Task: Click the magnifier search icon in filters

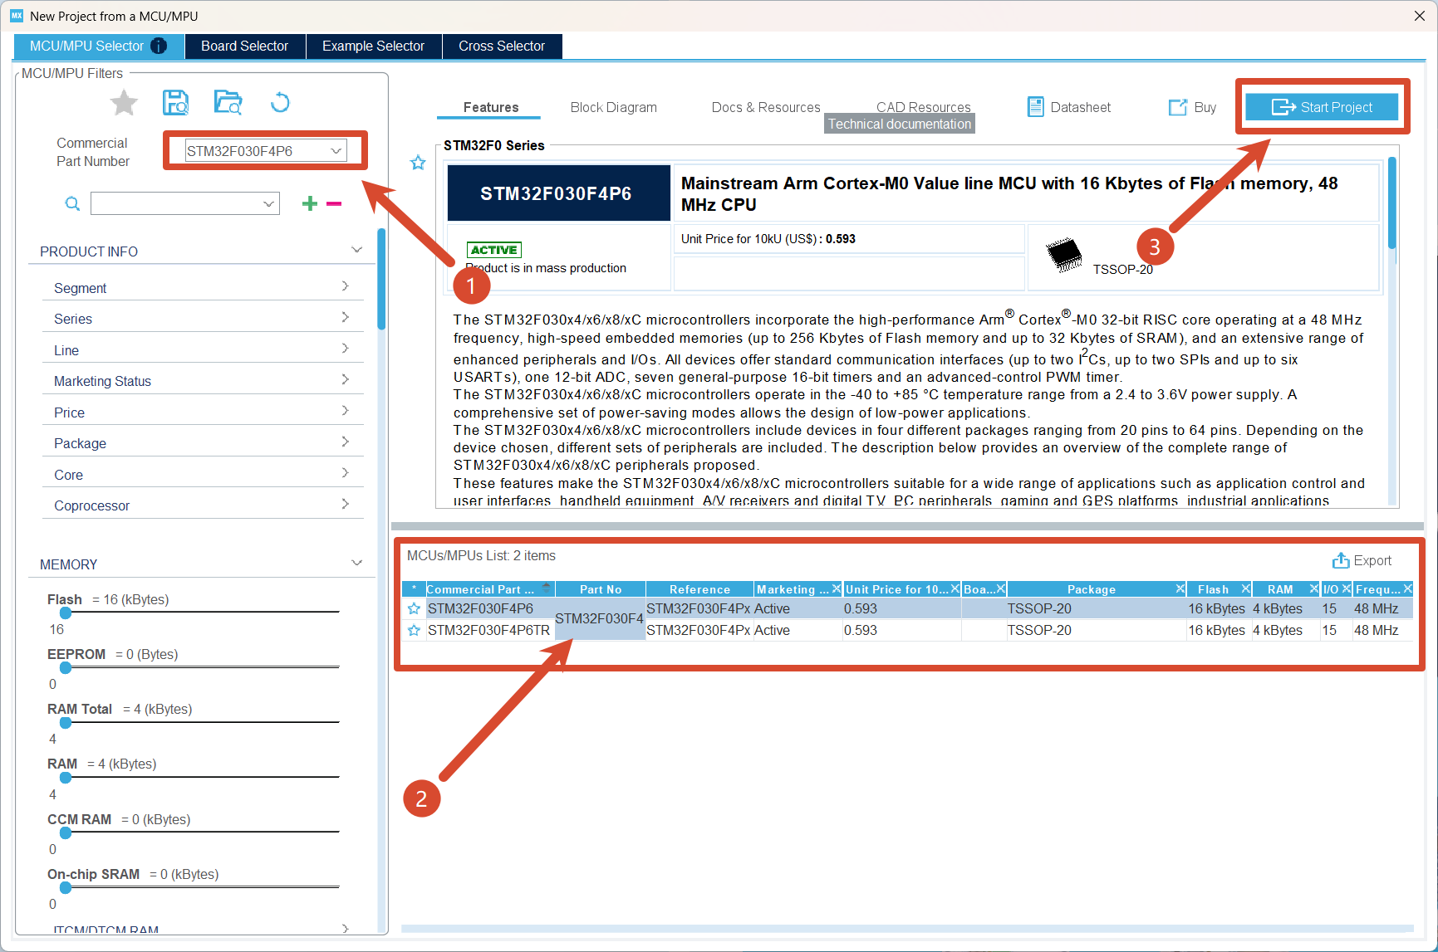Action: pos(73,203)
